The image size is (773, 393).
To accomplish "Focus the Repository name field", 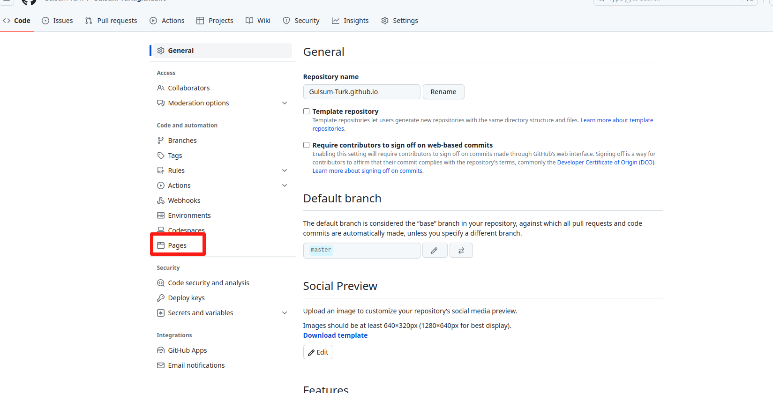I will click(361, 92).
